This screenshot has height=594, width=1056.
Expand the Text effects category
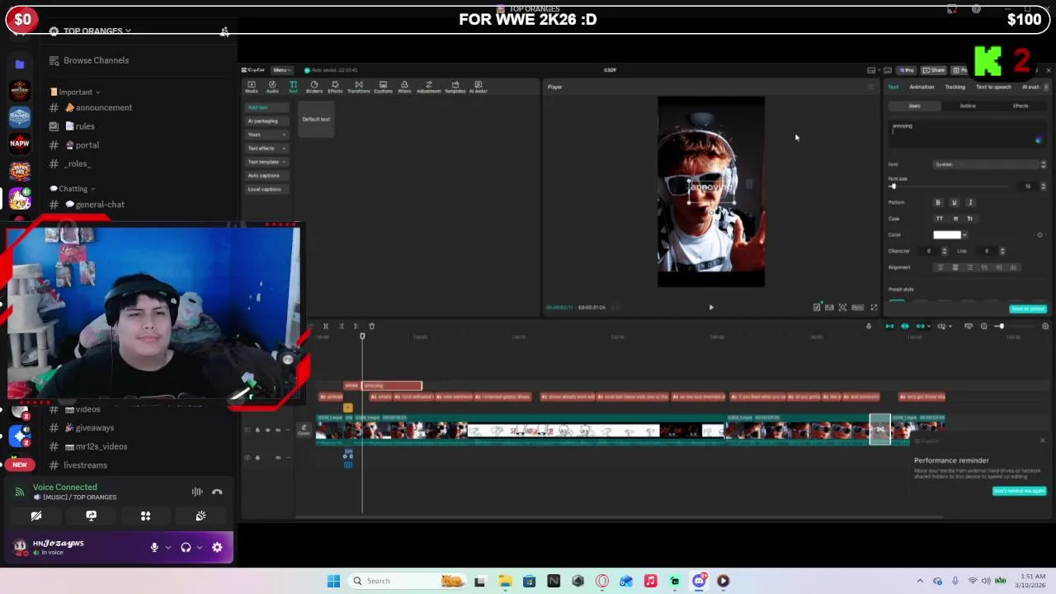click(266, 148)
